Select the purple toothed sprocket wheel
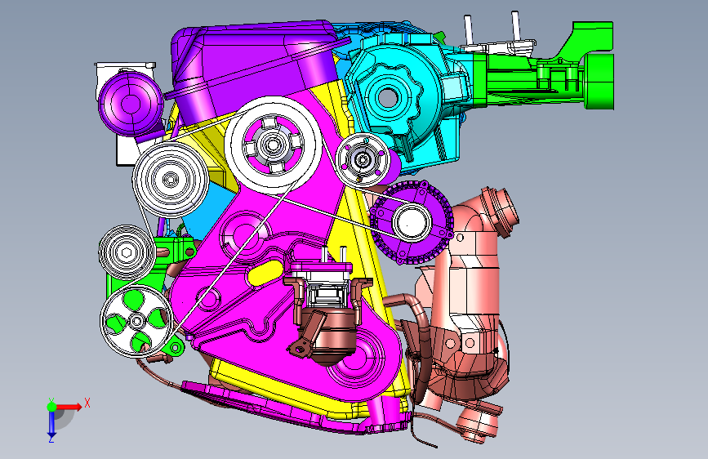 pos(411,222)
